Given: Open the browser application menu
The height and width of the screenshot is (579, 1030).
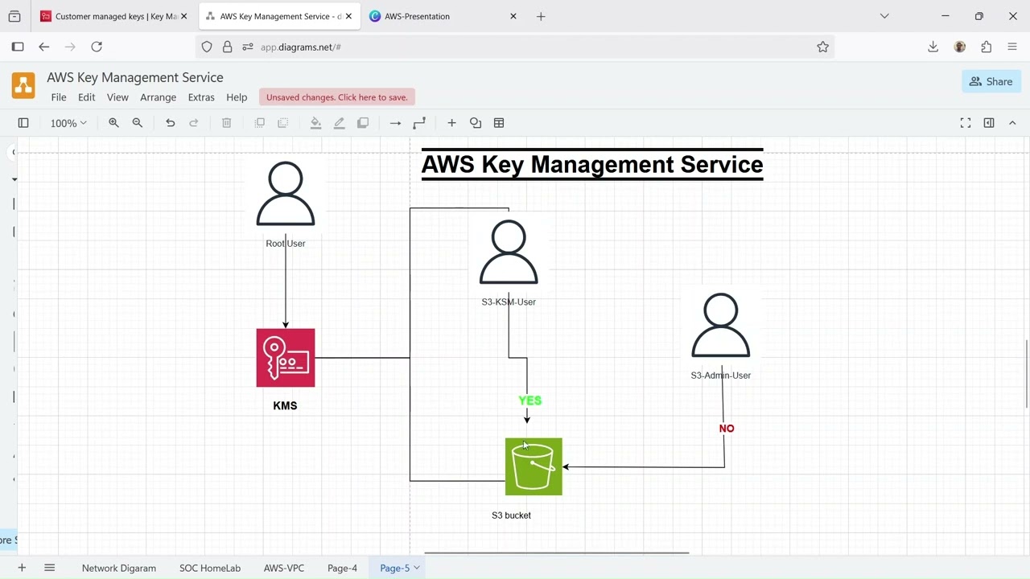Looking at the screenshot, I should pyautogui.click(x=1012, y=47).
